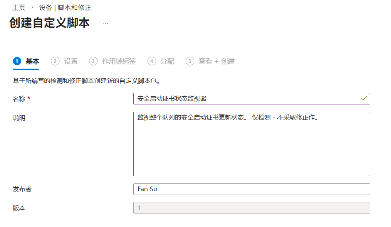Click the breadcrumb chevron after 主页
Image resolution: width=391 pixels, height=227 pixels.
click(32, 8)
